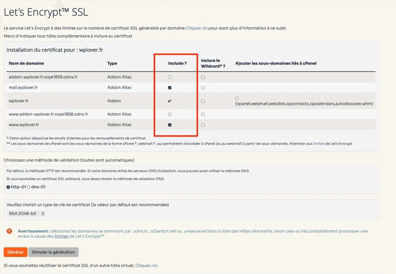396x274 pixels.
Task: Click the orange Générer button
Action: tap(15, 252)
